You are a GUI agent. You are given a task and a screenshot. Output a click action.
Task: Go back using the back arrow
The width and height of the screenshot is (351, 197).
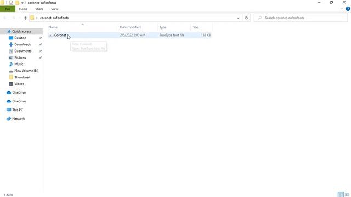(x=5, y=18)
